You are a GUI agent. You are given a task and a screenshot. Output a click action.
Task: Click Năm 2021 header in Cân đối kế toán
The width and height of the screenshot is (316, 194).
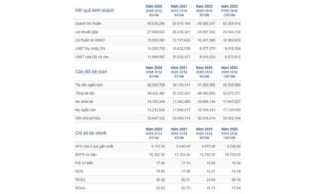pos(179,68)
